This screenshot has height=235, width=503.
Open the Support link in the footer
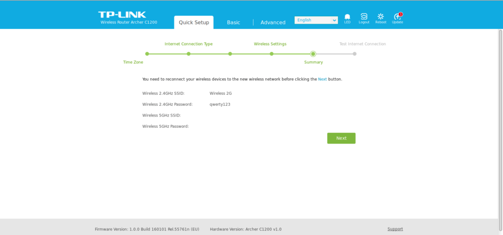click(x=395, y=229)
